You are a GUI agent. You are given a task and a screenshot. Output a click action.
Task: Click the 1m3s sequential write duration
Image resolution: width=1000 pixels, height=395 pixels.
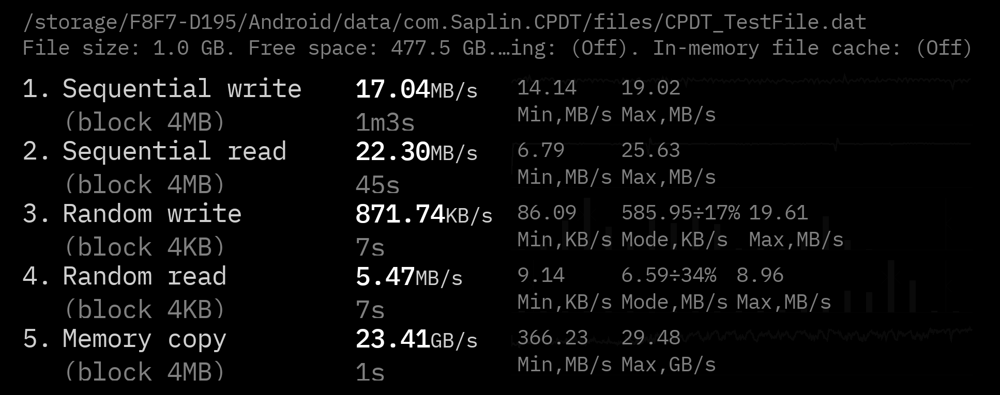click(385, 123)
